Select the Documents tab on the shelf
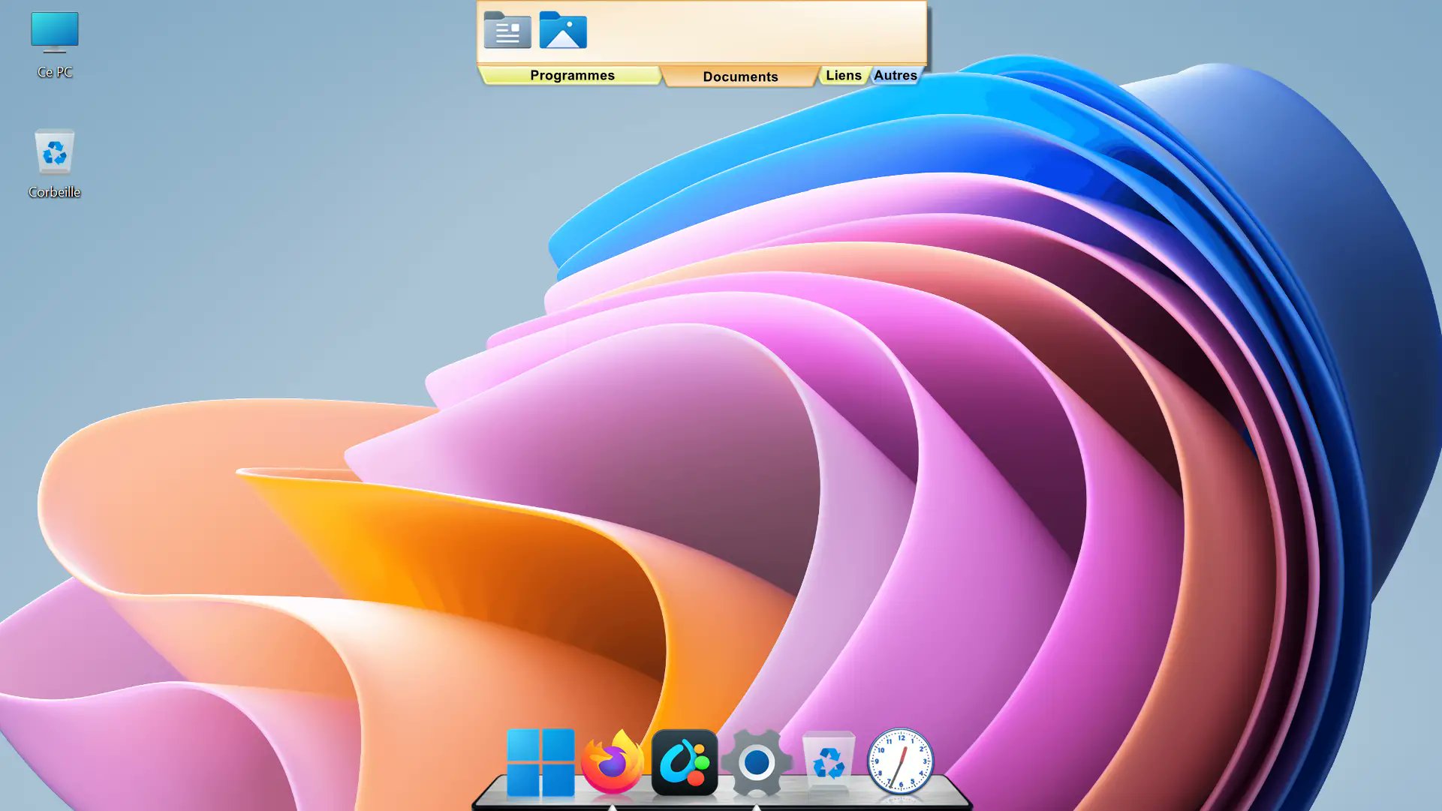The width and height of the screenshot is (1442, 811). pos(740,77)
